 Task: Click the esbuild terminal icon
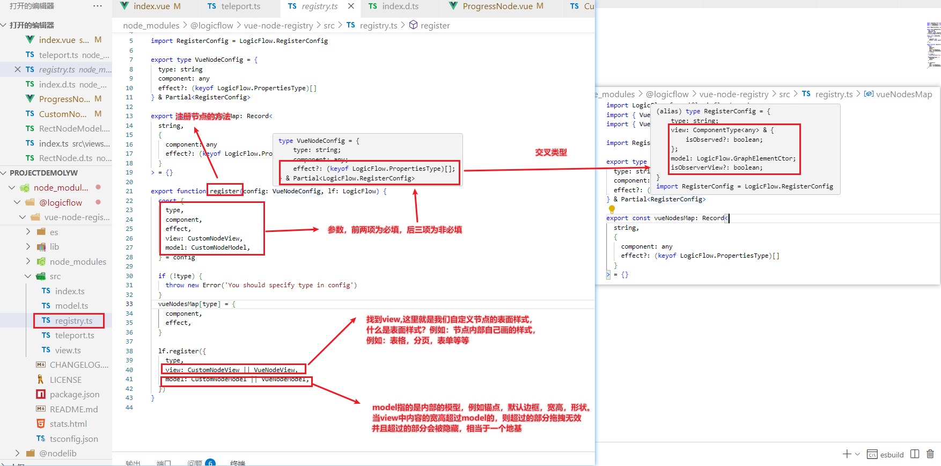[x=873, y=455]
